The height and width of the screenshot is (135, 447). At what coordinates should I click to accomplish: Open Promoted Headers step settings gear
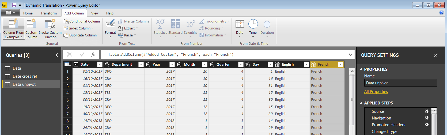427,125
